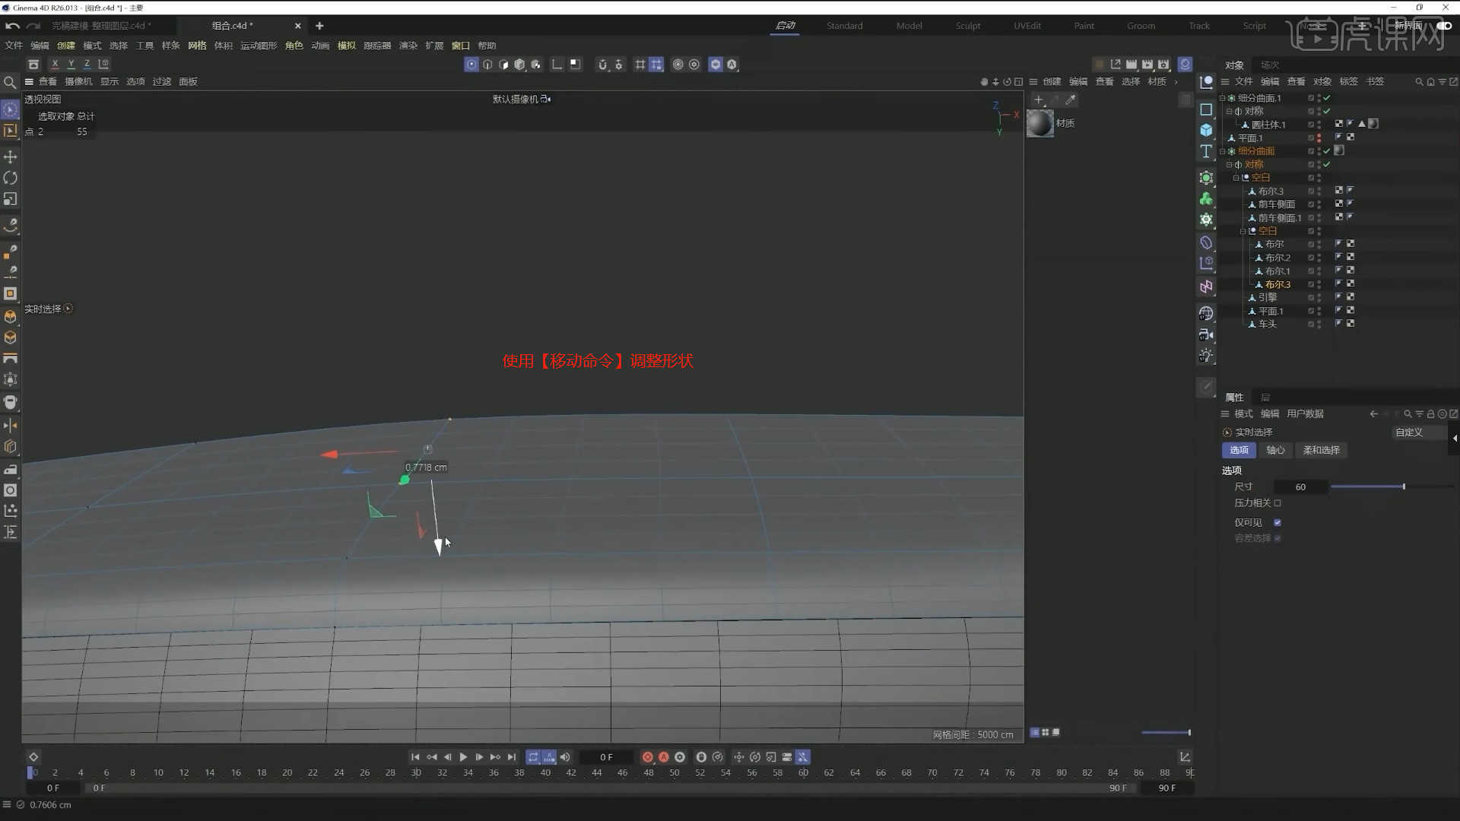1460x821 pixels.
Task: Click the redo arrow icon
Action: 33,26
